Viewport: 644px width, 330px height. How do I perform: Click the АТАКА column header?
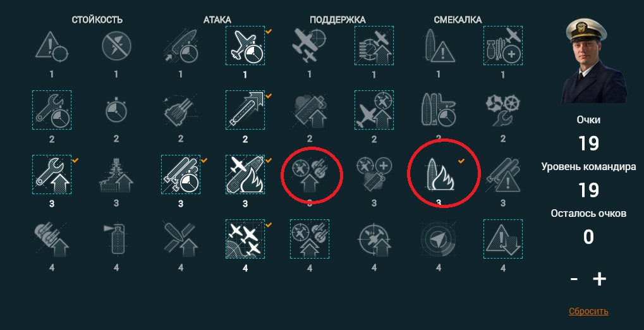pyautogui.click(x=217, y=20)
